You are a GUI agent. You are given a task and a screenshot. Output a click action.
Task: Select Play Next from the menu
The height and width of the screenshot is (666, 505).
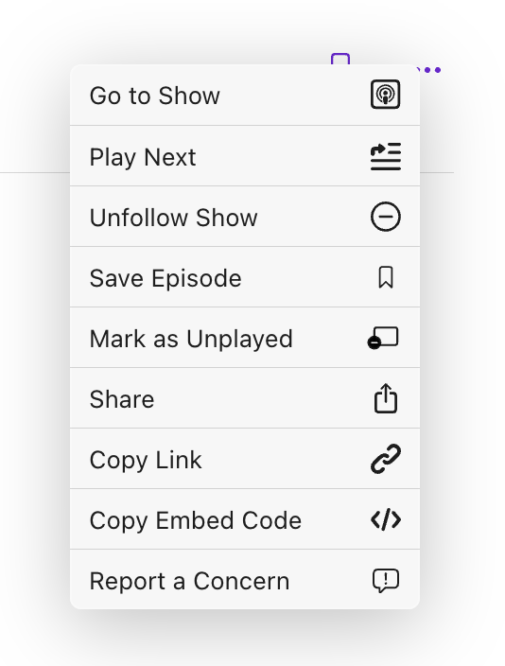click(x=245, y=156)
